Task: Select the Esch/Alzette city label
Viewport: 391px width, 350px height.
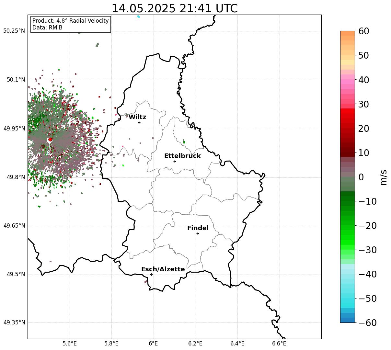Action: coord(163,269)
